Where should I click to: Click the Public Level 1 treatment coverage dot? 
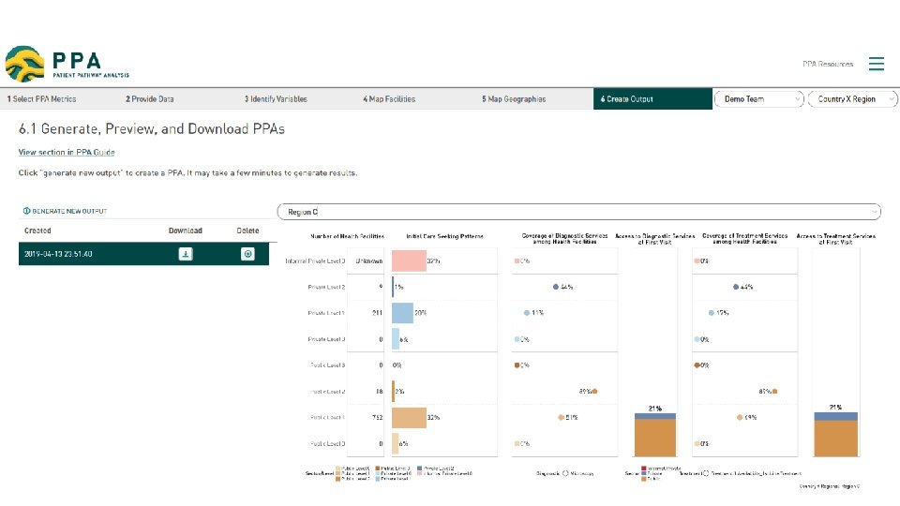tap(740, 417)
